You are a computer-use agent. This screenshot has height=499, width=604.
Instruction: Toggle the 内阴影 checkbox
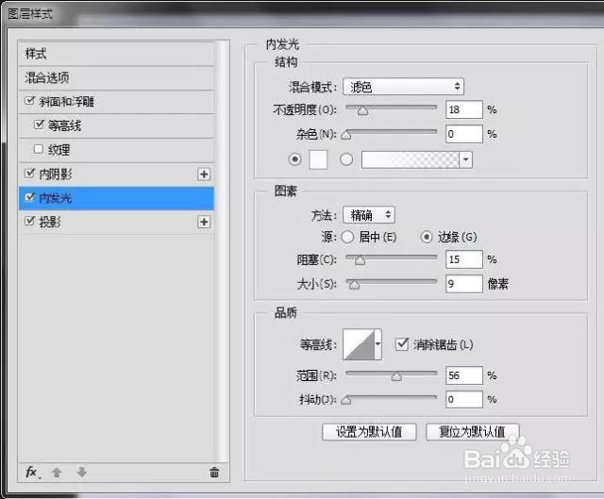[x=29, y=174]
